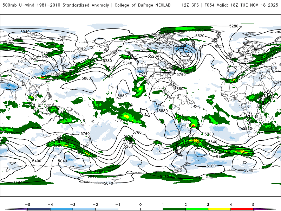Click the 5880 contour label near Hawaii
This screenshot has height=211, width=281.
coord(122,96)
